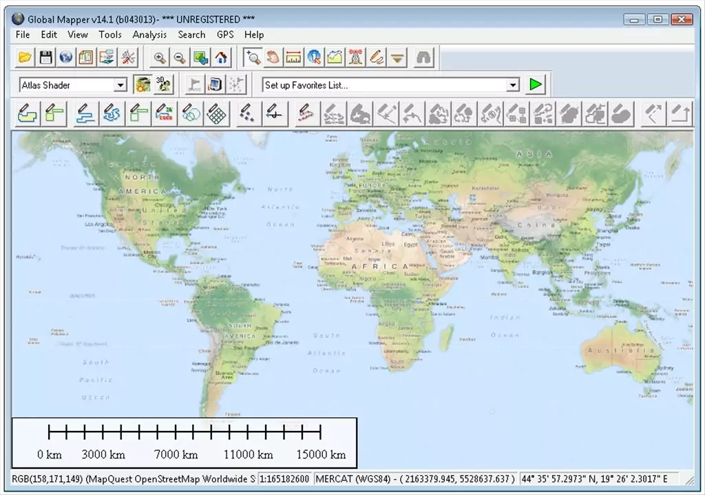Click the Home view house icon
The height and width of the screenshot is (495, 705).
pos(221,58)
